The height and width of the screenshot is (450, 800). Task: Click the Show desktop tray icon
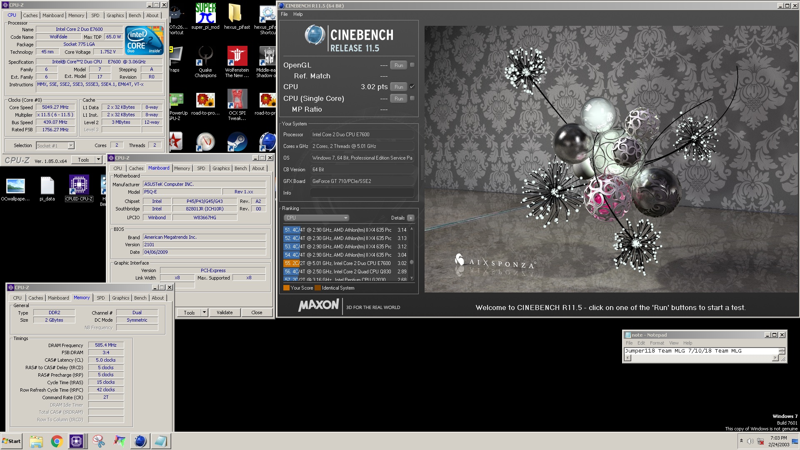[x=795, y=441]
